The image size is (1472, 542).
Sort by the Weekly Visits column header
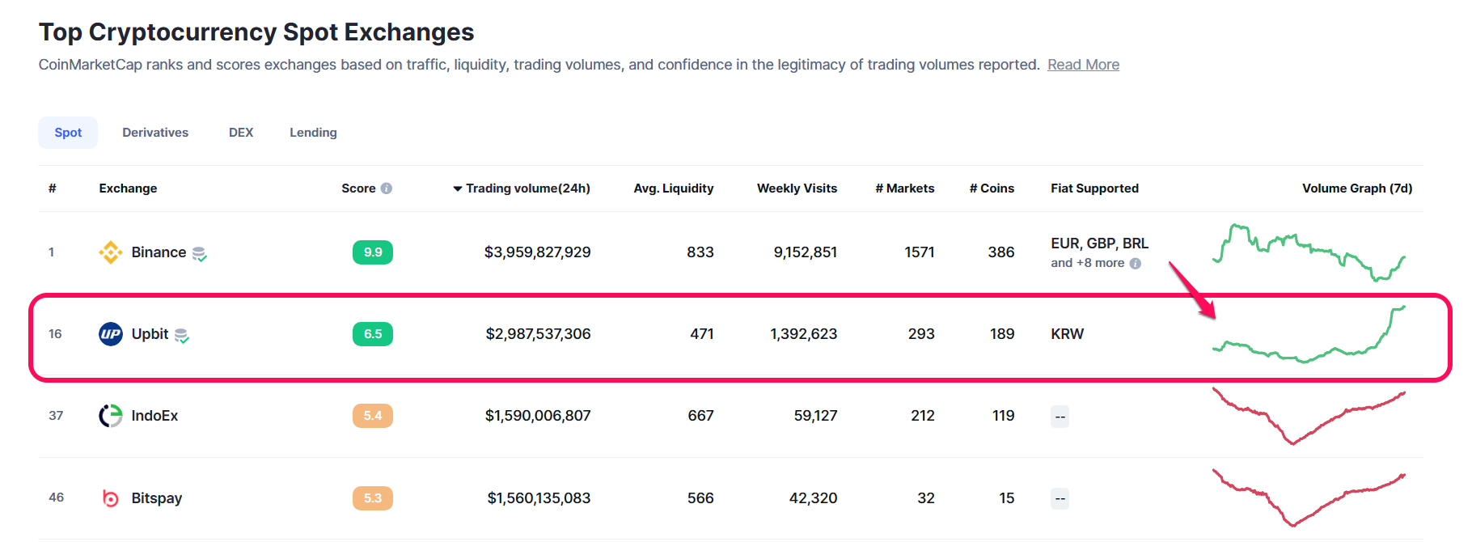coord(797,188)
